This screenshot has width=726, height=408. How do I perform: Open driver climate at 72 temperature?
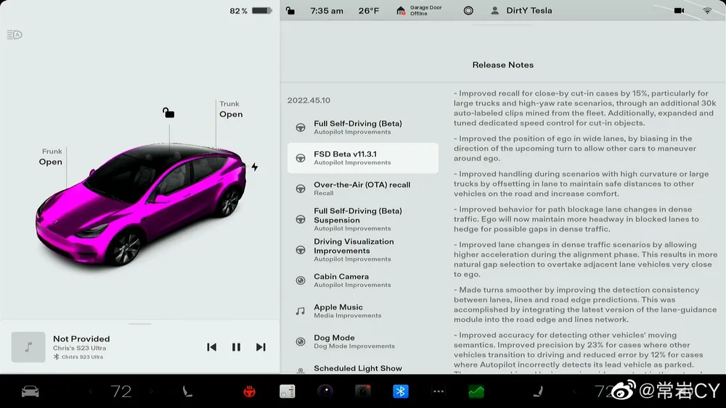(121, 392)
